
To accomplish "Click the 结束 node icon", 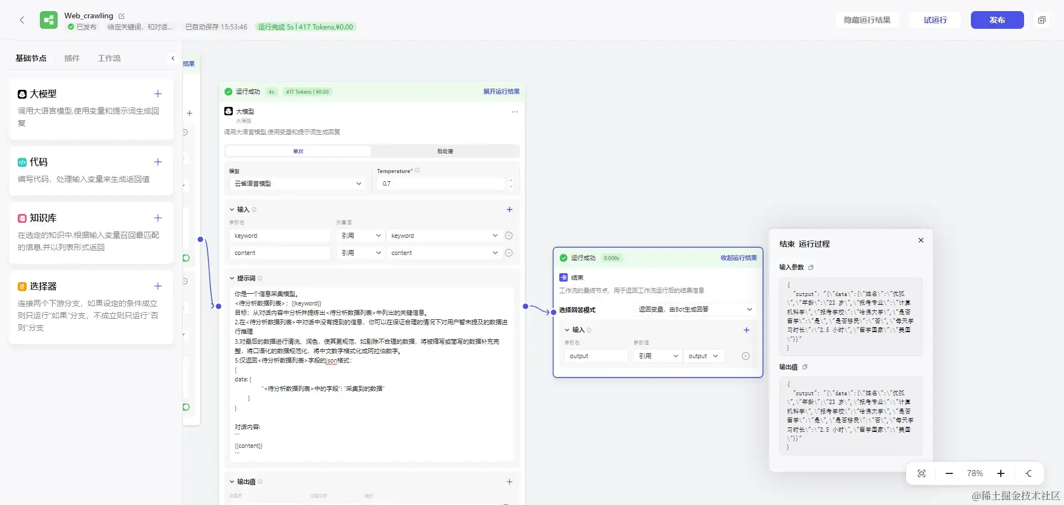I will [x=564, y=277].
